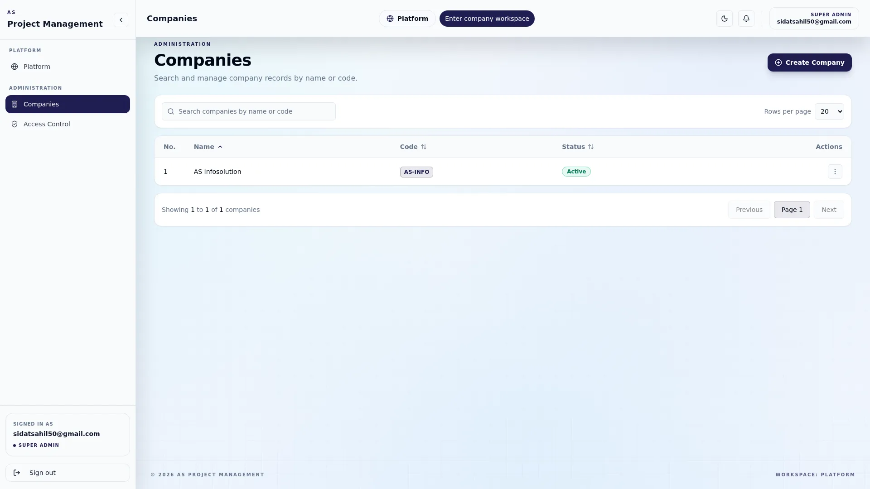Open Companies in the sidebar
The width and height of the screenshot is (870, 489).
(68, 104)
